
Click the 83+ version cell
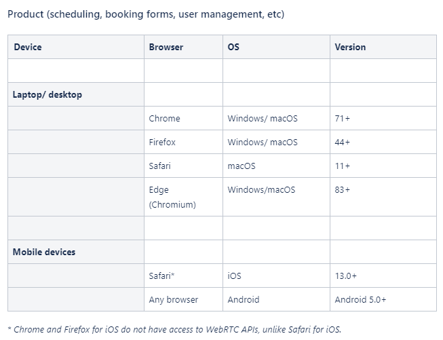[343, 190]
